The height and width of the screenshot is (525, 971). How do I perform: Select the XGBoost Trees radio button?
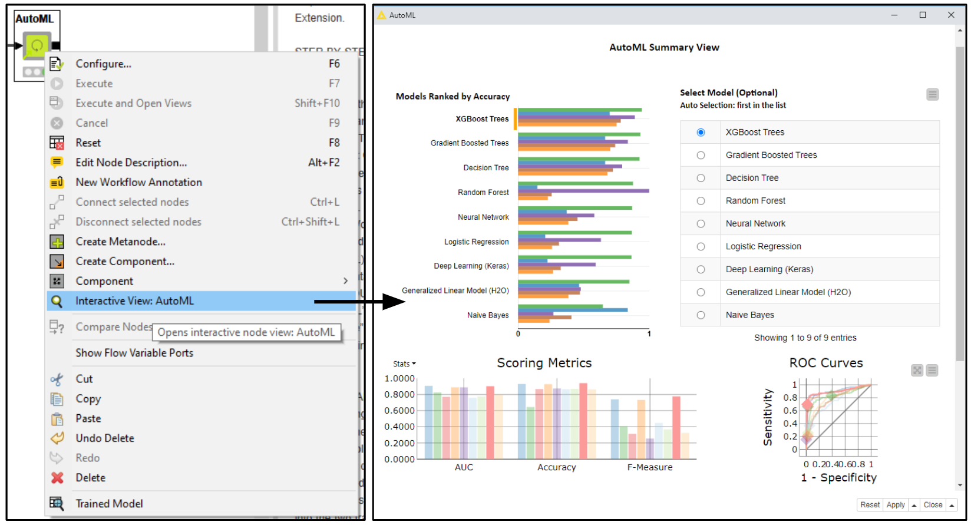(701, 132)
